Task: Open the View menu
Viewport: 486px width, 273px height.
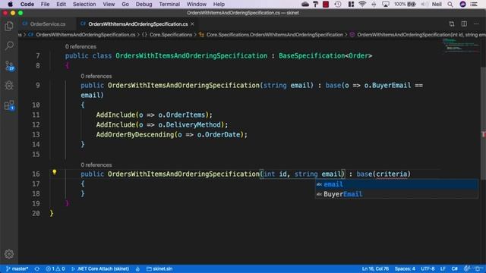Action: pyautogui.click(x=109, y=4)
